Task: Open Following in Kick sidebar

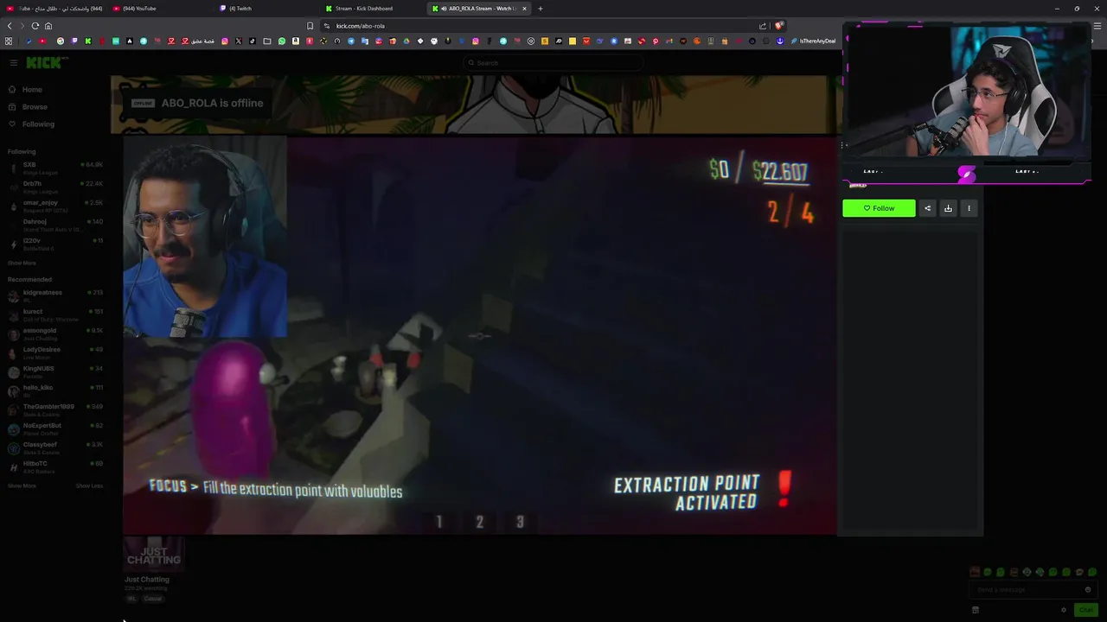Action: click(38, 124)
